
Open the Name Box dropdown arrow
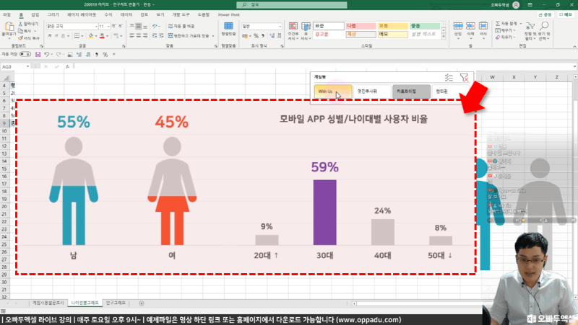27,66
